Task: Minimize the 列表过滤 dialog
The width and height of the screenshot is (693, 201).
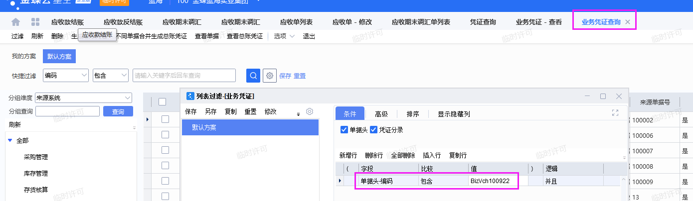Action: pos(587,96)
